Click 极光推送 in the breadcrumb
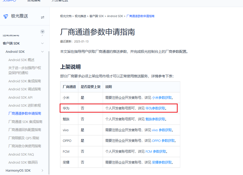 [80, 16]
